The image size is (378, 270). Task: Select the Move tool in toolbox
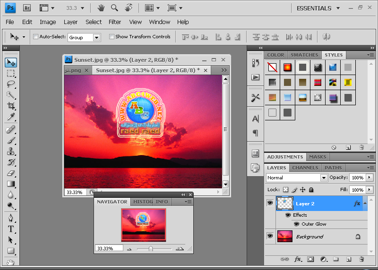point(10,62)
